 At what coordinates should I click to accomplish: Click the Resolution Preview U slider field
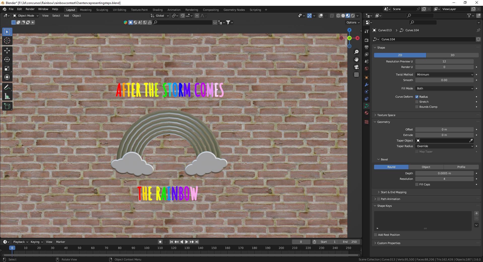point(445,61)
